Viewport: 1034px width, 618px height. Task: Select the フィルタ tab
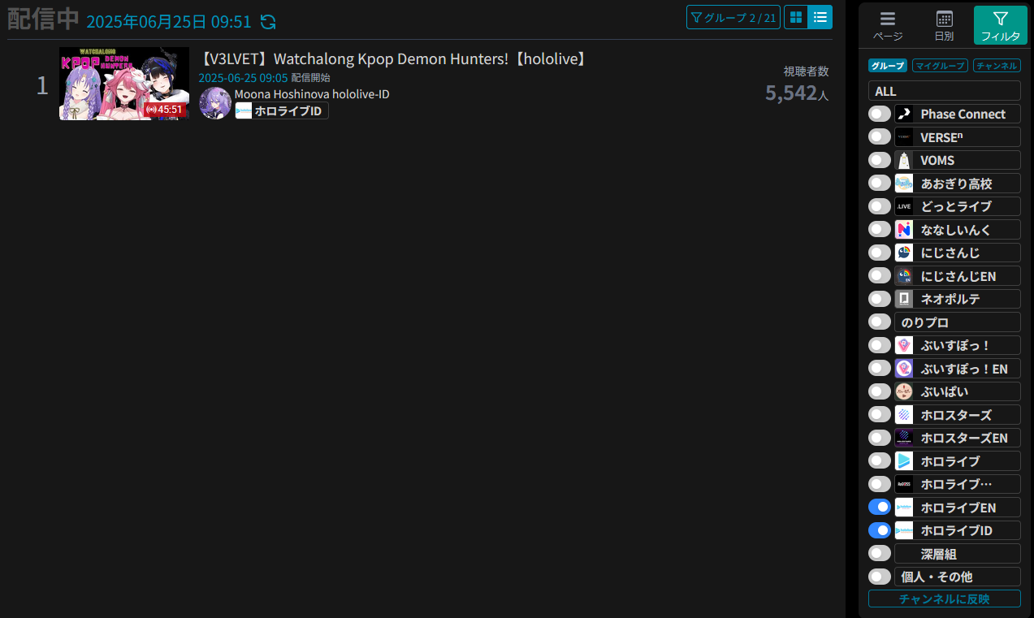click(1001, 25)
